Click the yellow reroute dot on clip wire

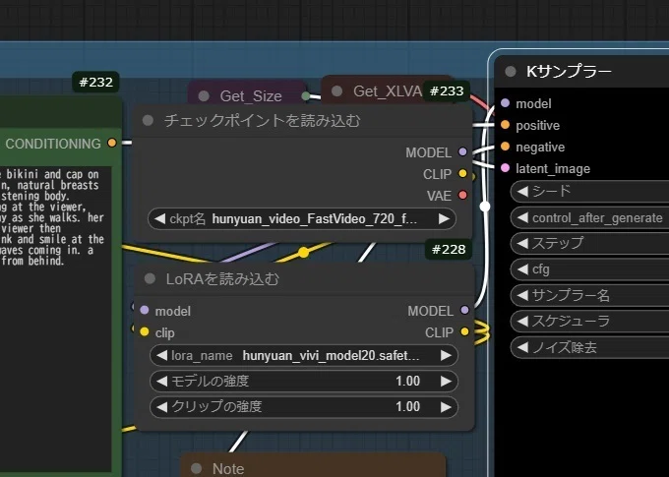(303, 252)
